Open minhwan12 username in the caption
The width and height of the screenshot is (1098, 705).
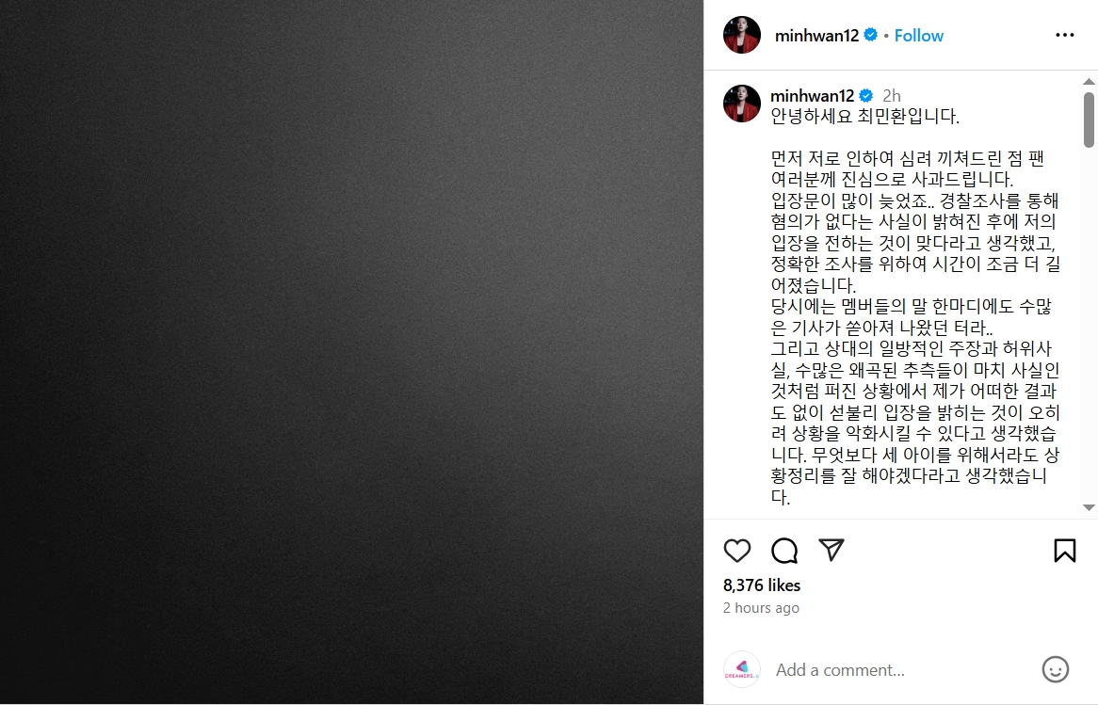click(x=813, y=96)
